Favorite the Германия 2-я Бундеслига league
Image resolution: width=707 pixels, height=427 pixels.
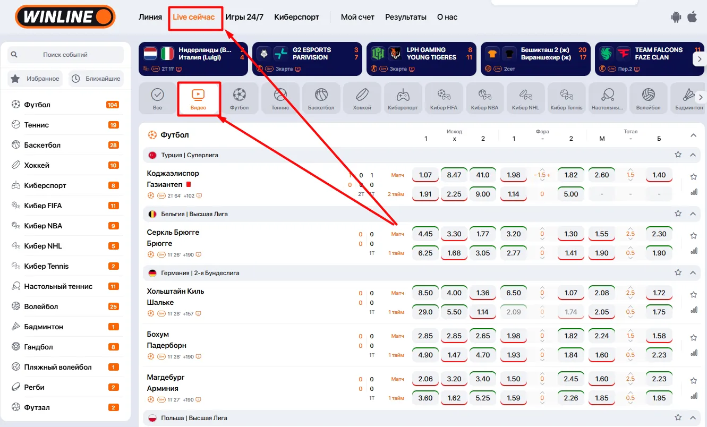pyautogui.click(x=678, y=272)
